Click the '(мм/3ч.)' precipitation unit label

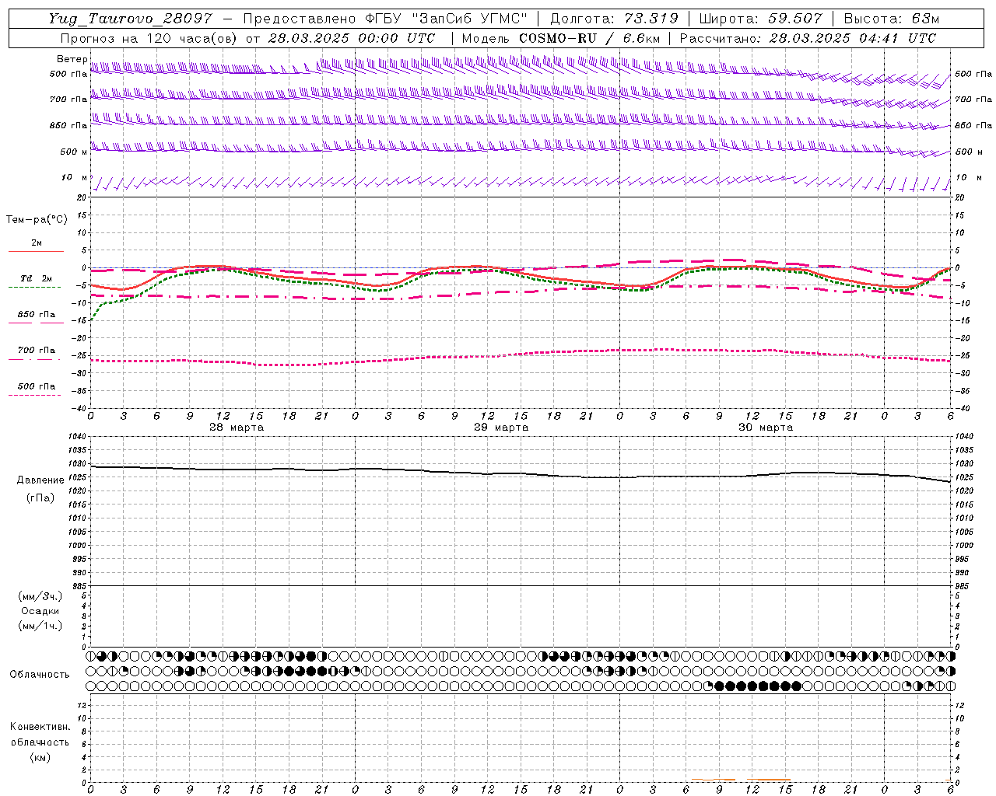coord(40,596)
